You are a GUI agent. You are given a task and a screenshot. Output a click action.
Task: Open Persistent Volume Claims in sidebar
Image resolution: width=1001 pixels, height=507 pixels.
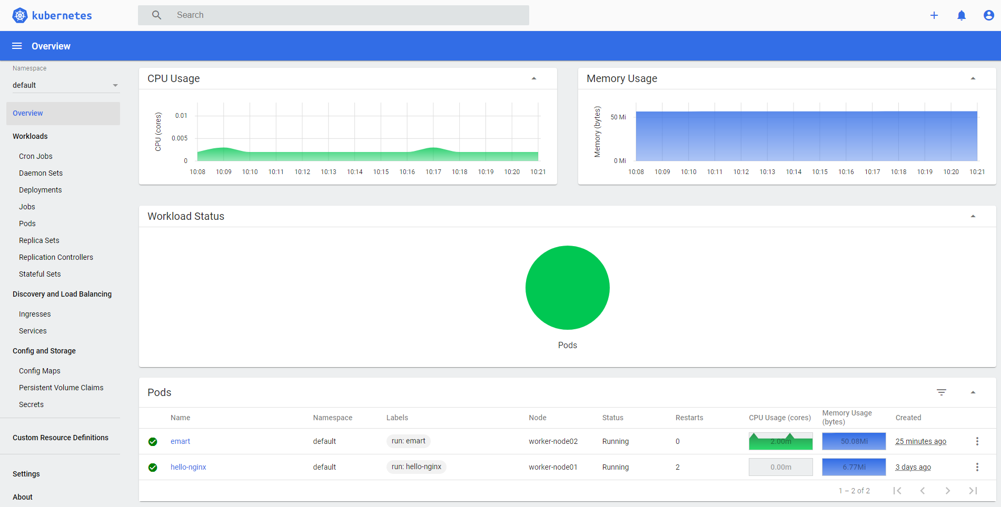61,388
